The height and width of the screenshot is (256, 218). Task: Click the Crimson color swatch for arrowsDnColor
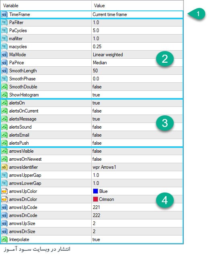(95, 199)
